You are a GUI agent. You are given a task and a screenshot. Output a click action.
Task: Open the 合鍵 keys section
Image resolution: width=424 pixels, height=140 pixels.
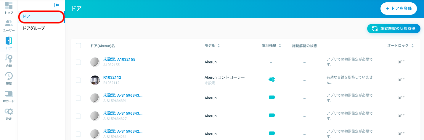[9, 61]
